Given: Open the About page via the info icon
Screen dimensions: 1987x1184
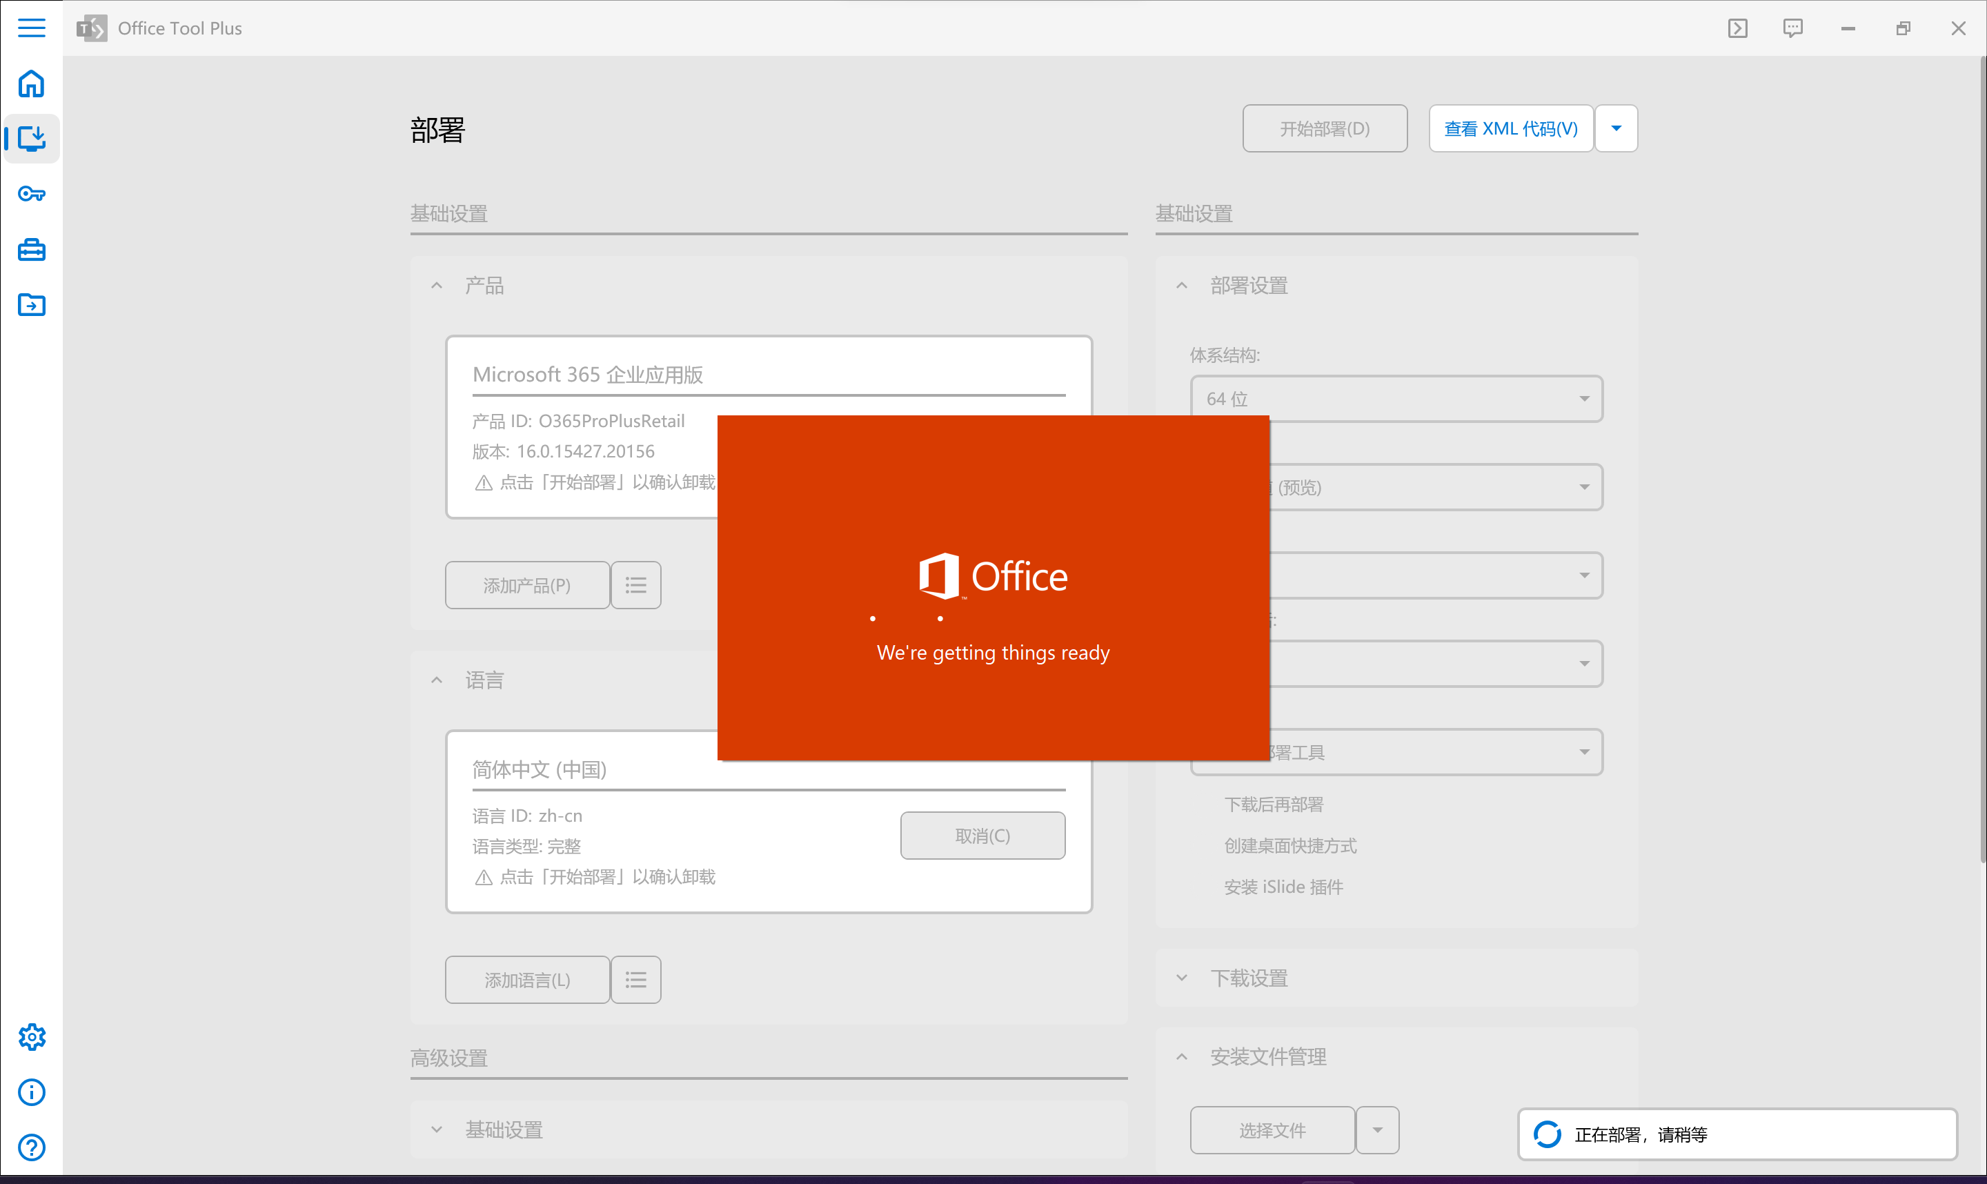Looking at the screenshot, I should point(31,1092).
